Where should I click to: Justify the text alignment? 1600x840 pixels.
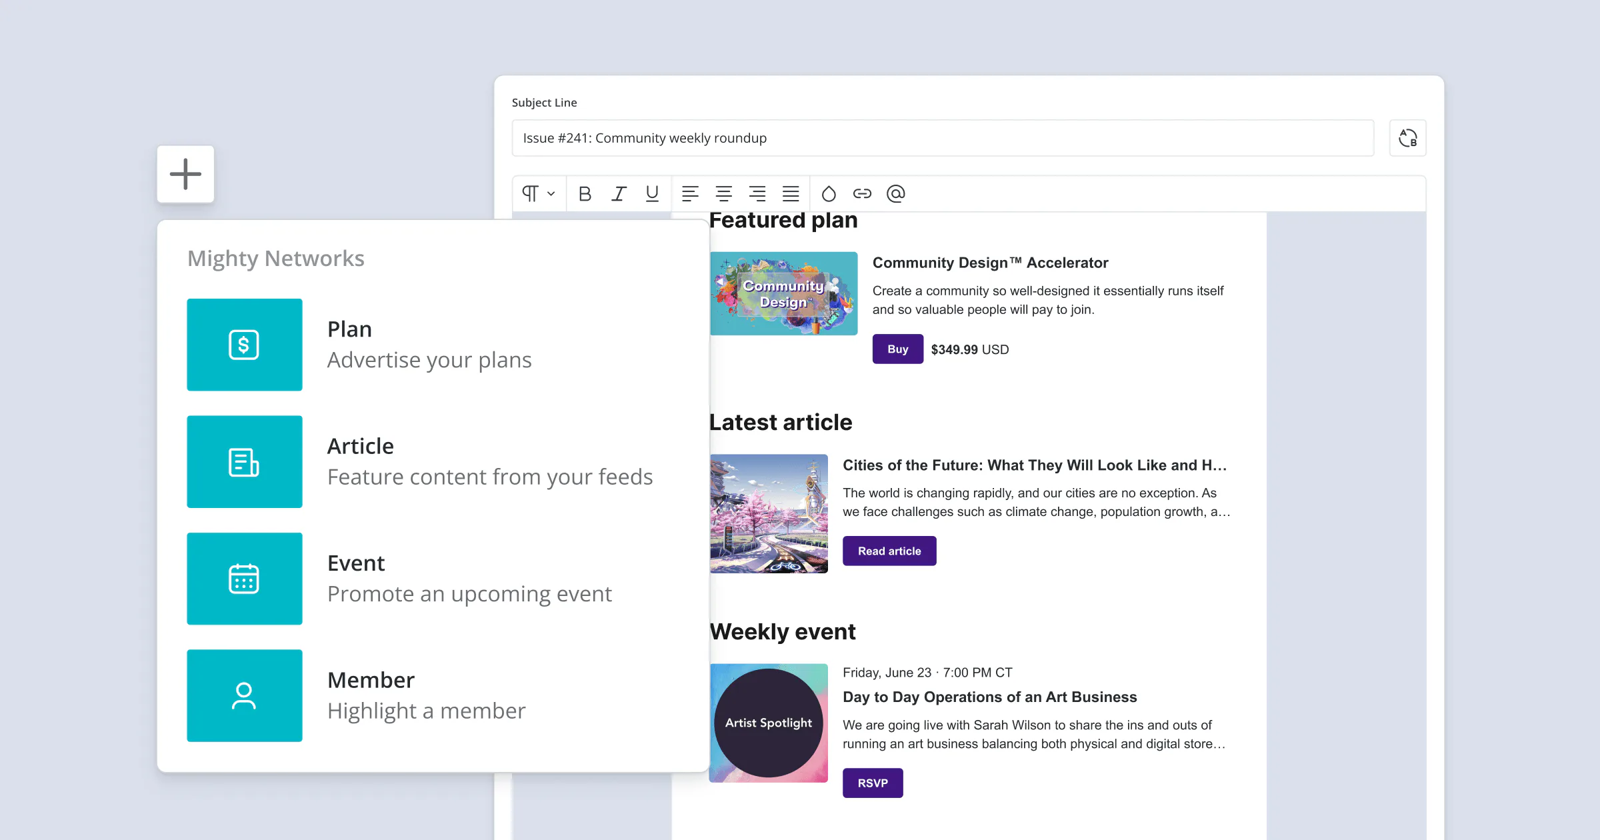tap(791, 194)
